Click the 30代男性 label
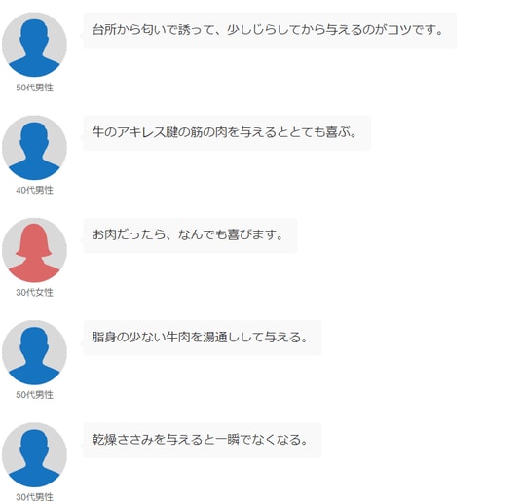Screen dimensions: 522x501 (35, 497)
